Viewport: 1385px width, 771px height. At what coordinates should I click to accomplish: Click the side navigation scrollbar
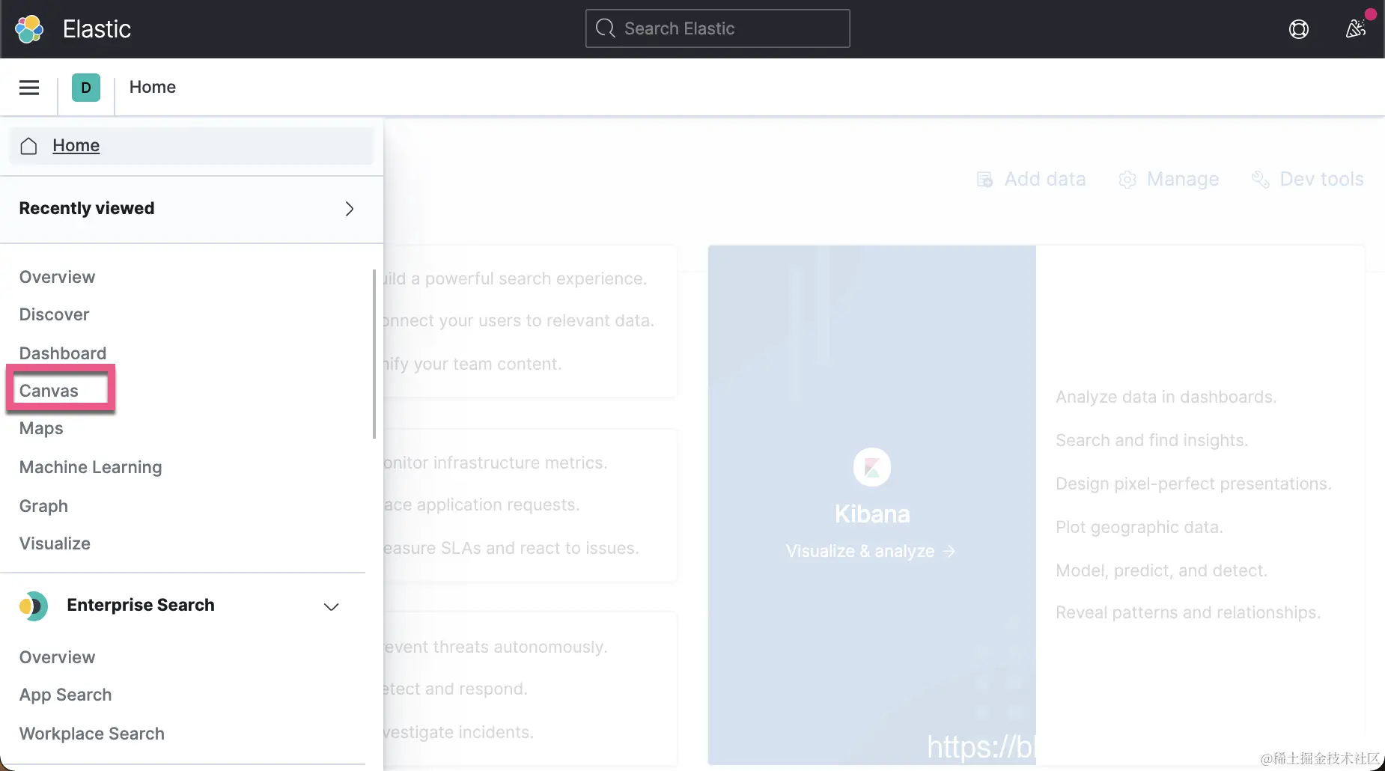(374, 353)
